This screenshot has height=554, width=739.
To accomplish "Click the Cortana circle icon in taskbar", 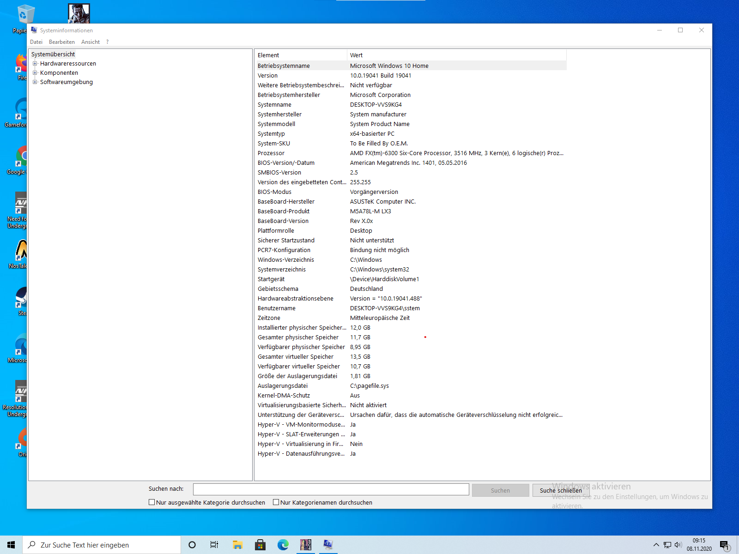I will tap(192, 545).
